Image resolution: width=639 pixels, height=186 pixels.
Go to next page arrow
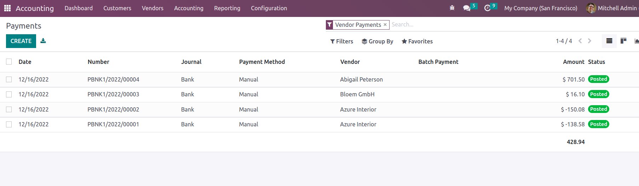coord(589,41)
